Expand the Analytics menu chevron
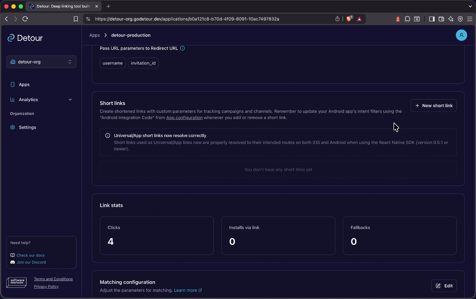The height and width of the screenshot is (299, 476). pos(70,100)
